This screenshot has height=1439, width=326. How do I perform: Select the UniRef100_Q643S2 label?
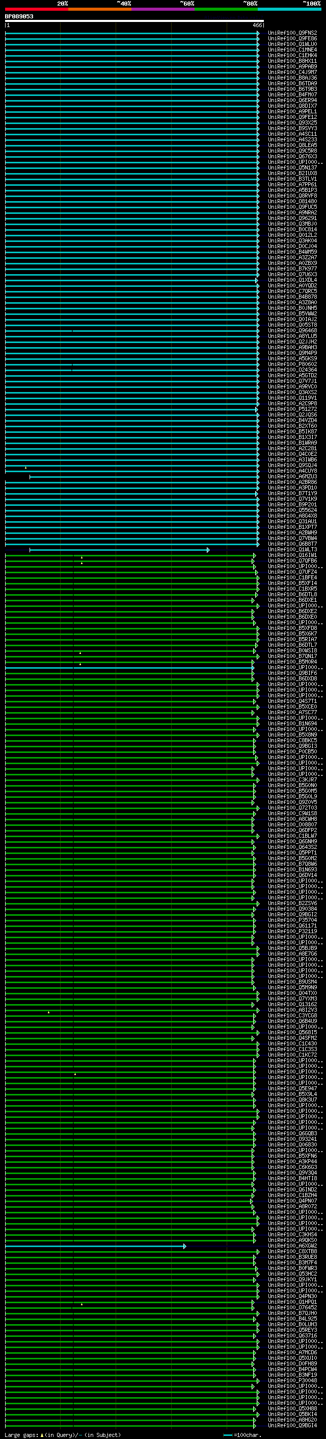292,847
